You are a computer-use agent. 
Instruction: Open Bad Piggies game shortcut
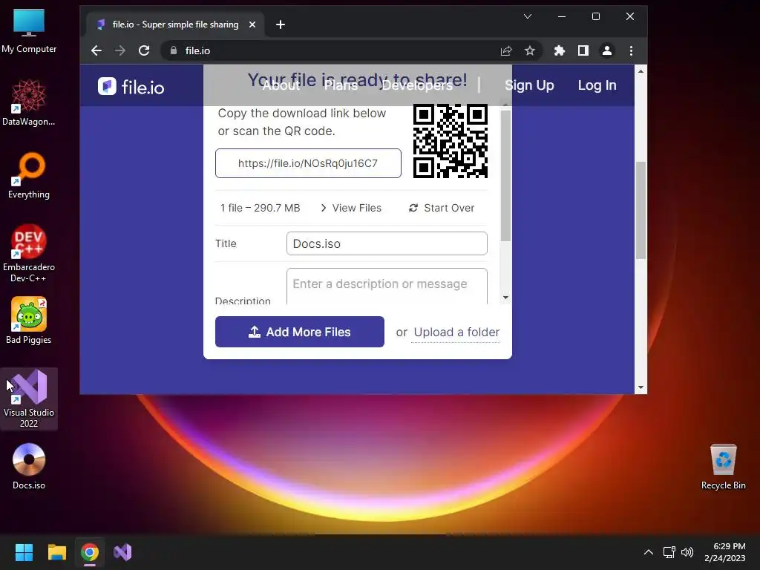pos(29,321)
